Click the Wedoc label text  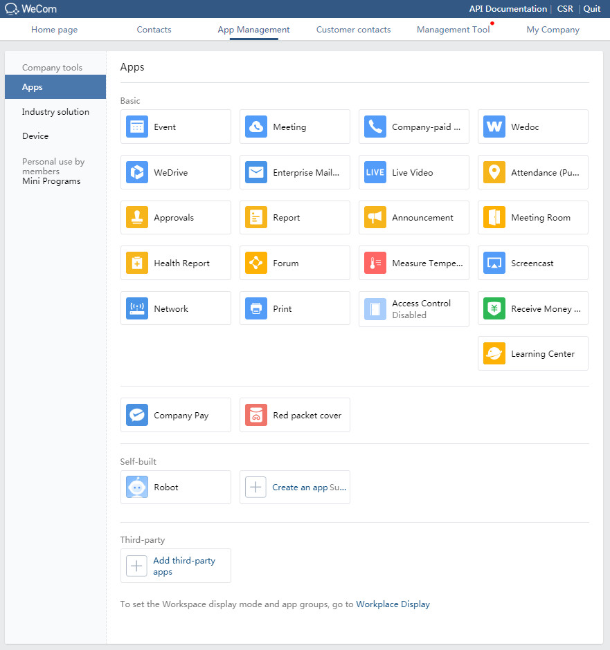(x=525, y=127)
